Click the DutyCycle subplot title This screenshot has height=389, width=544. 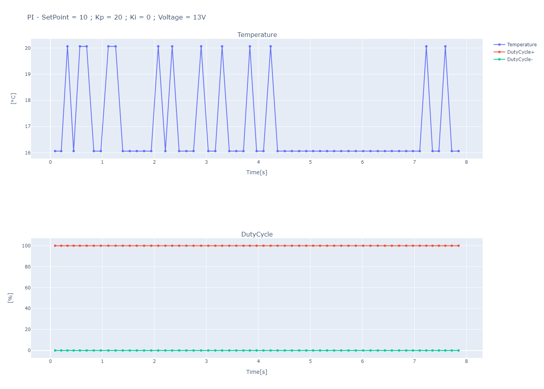pyautogui.click(x=257, y=234)
